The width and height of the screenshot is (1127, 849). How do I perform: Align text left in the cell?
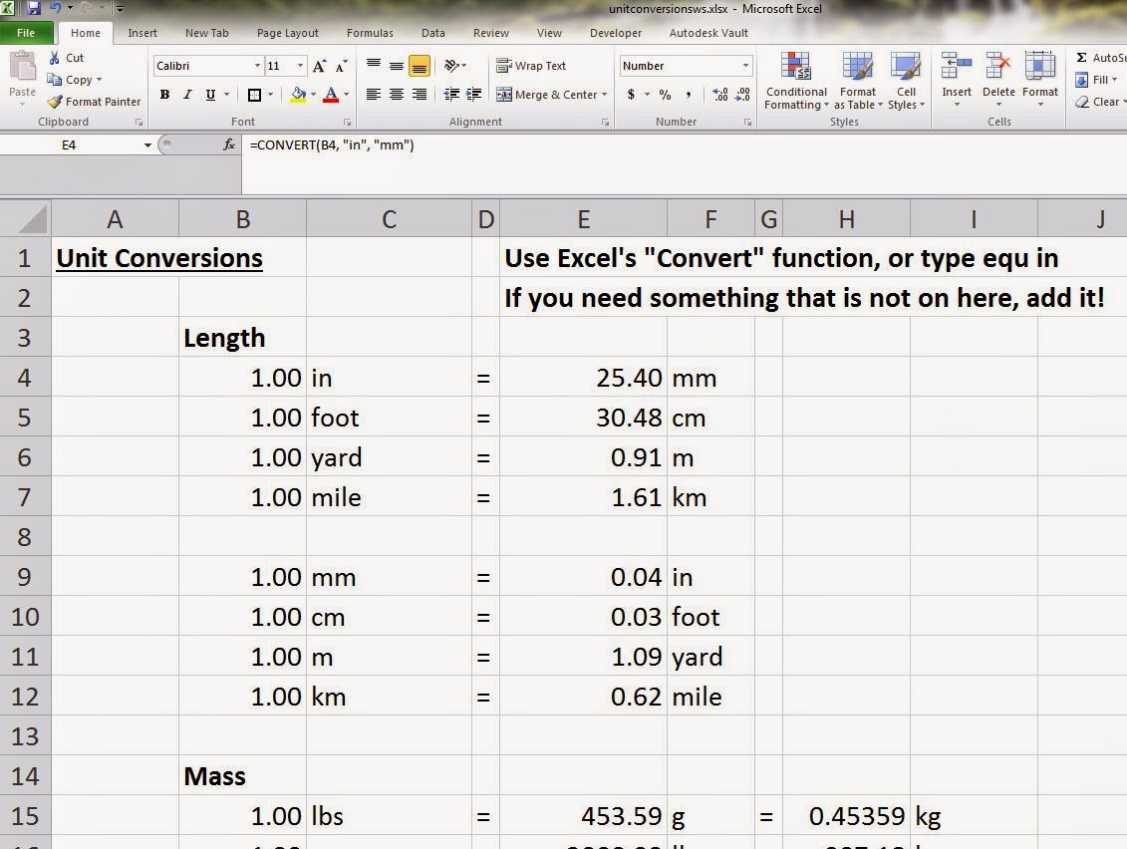point(373,95)
